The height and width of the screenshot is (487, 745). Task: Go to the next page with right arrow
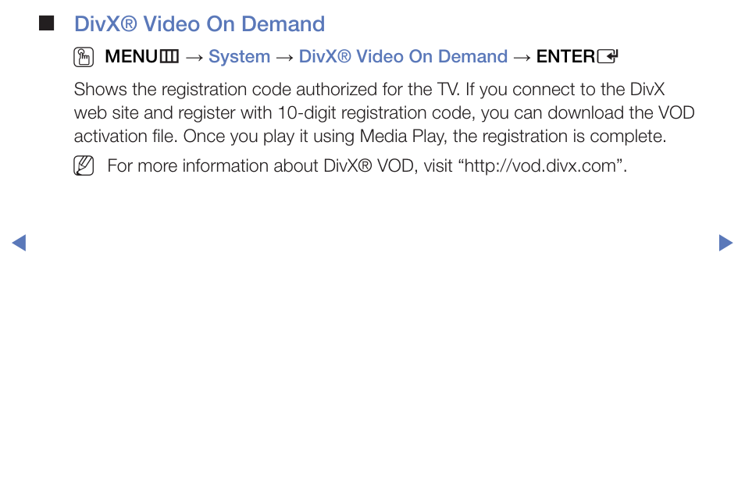click(x=725, y=243)
